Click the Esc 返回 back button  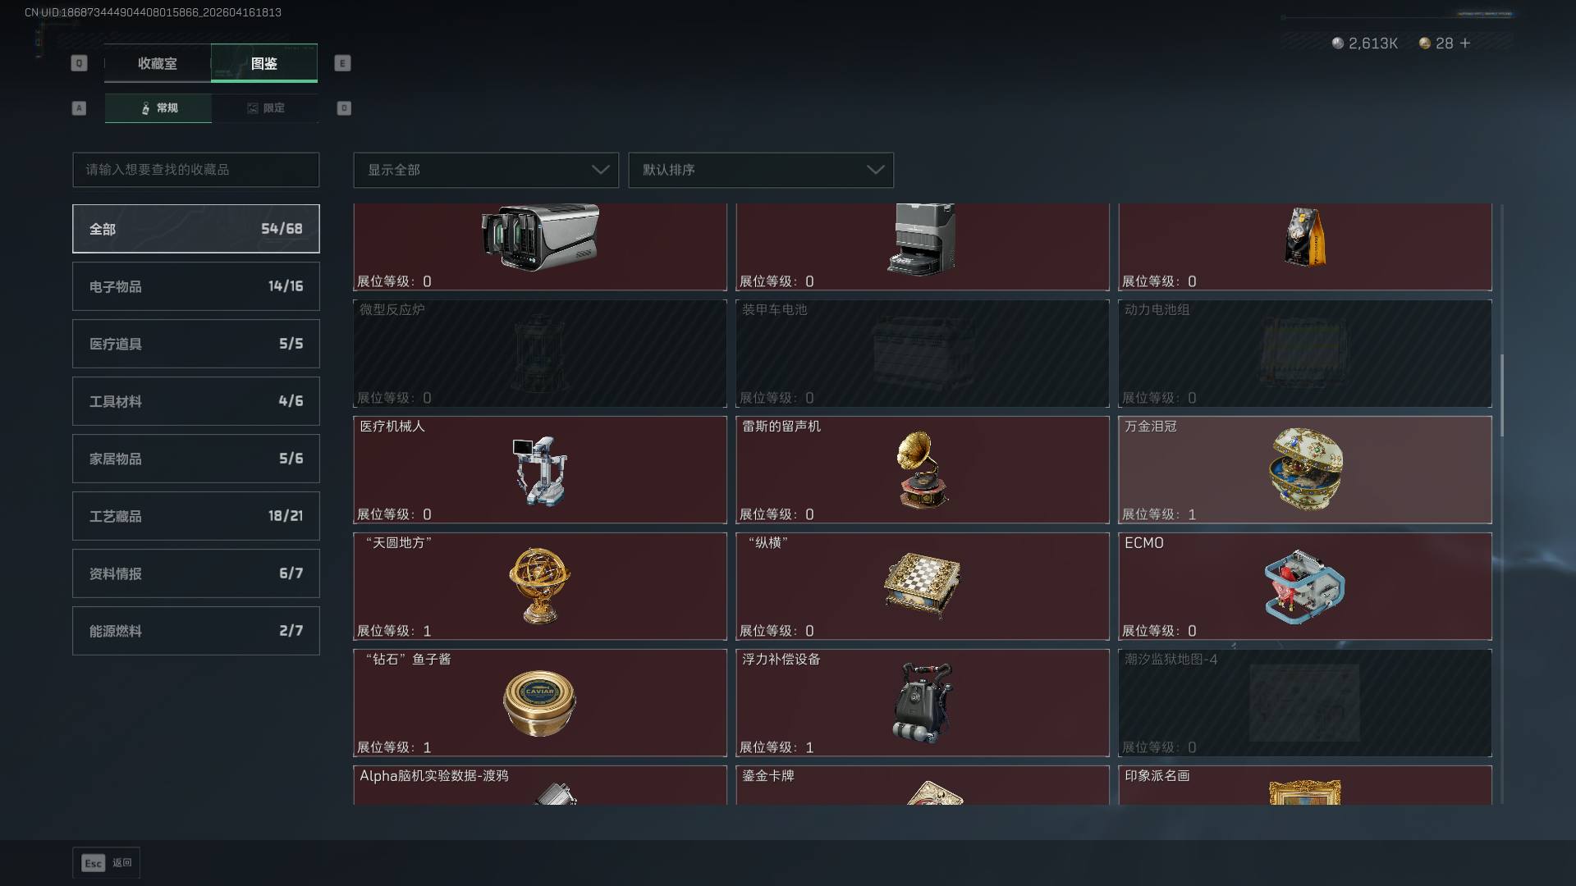click(x=107, y=863)
